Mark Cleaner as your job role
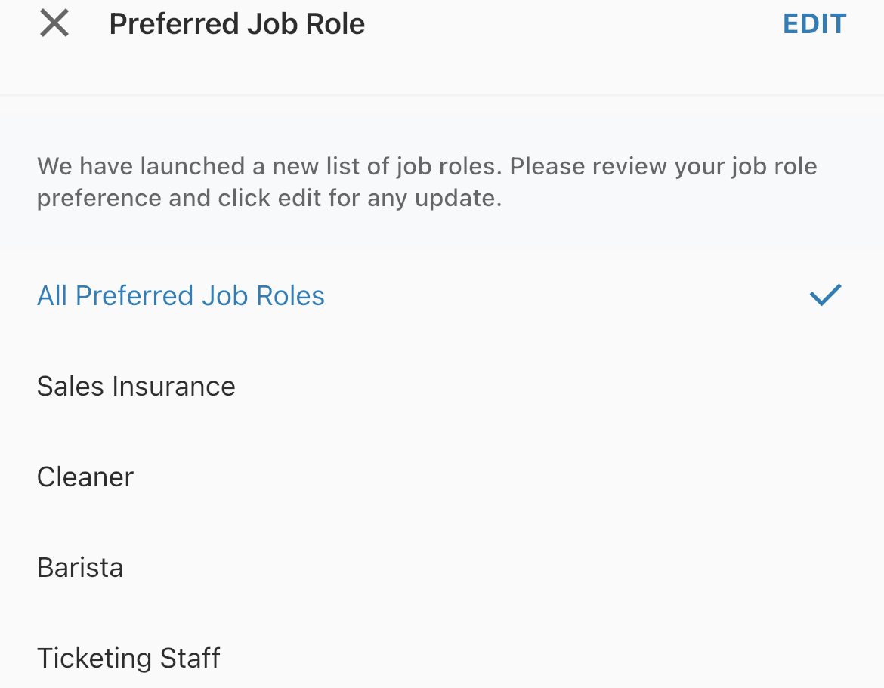Image resolution: width=884 pixels, height=688 pixels. click(85, 477)
